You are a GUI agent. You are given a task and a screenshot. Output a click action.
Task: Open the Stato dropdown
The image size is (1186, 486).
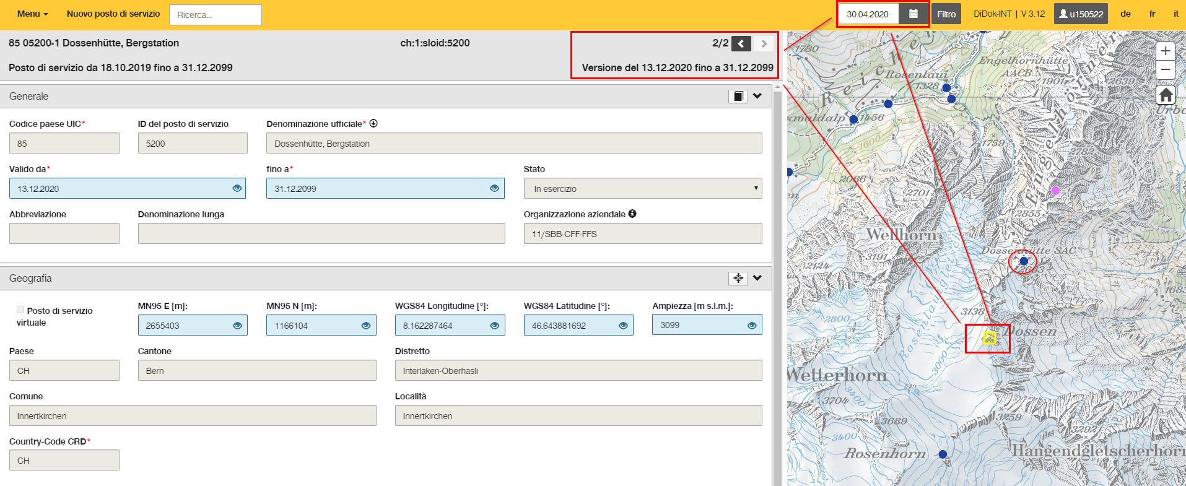(643, 188)
